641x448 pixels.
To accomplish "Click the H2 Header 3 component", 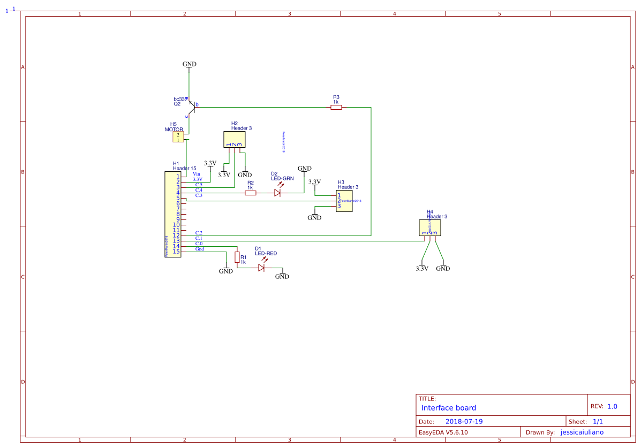I will coord(234,139).
